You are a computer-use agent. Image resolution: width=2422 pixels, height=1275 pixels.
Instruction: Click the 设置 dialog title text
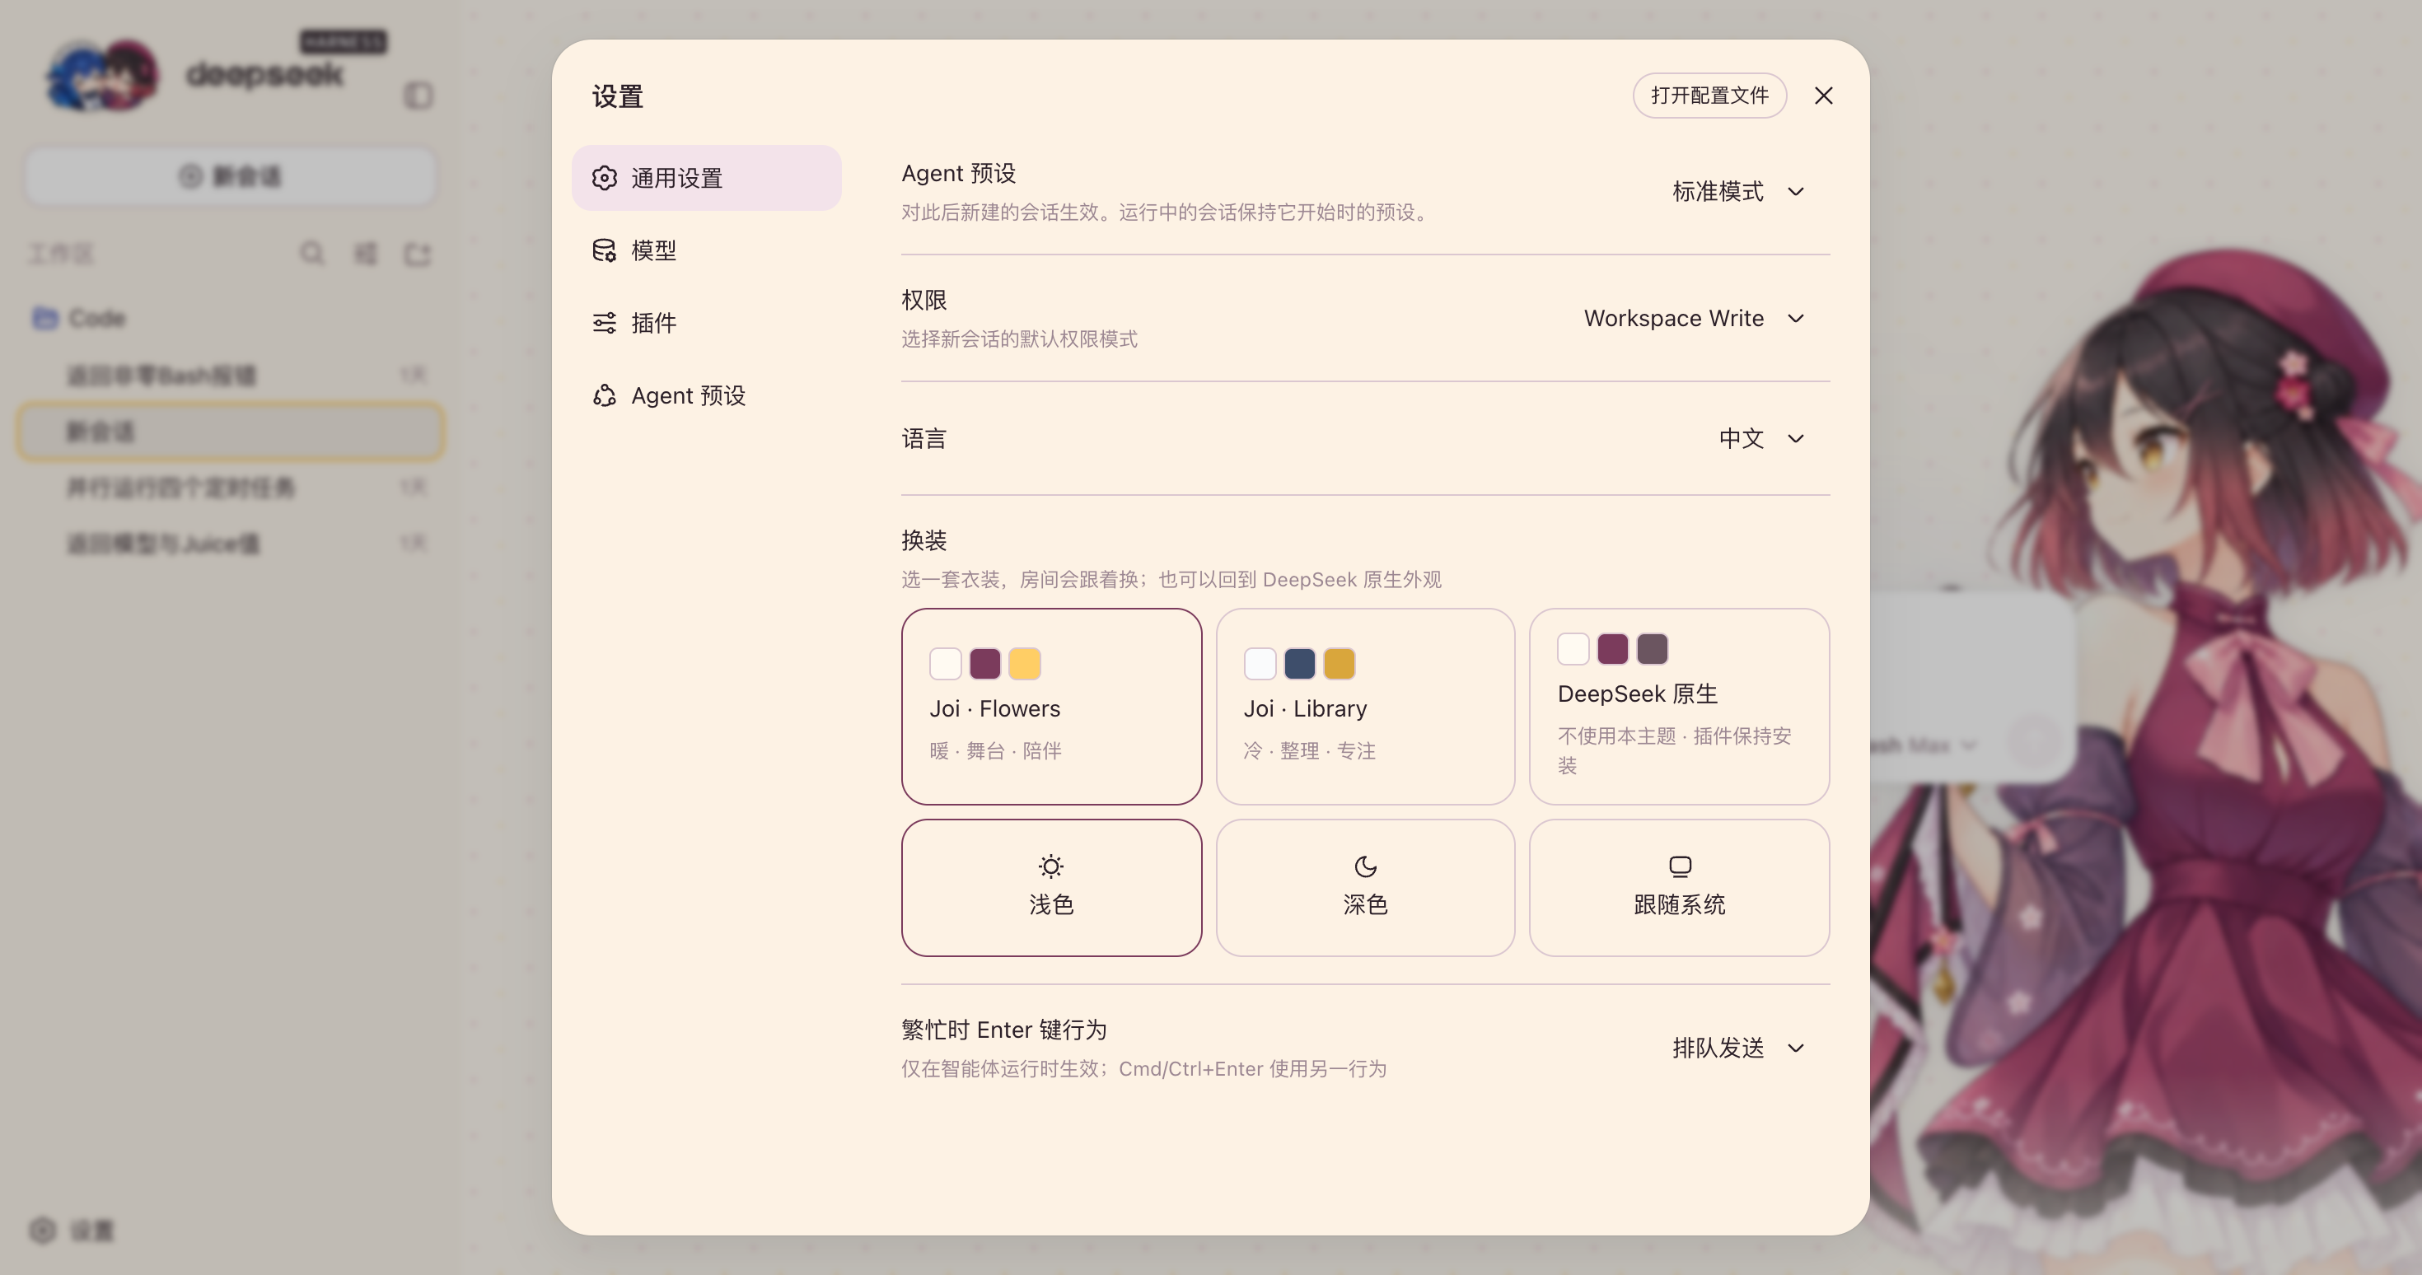click(x=618, y=96)
